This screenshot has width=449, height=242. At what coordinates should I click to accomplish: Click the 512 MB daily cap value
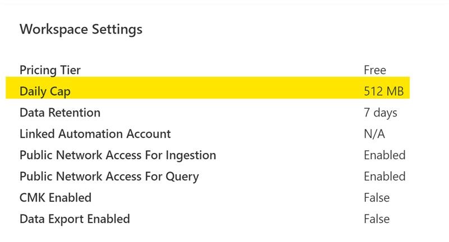[x=384, y=91]
